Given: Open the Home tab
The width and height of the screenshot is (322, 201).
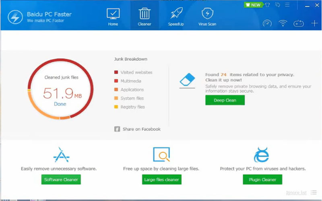Looking at the screenshot, I should tap(113, 17).
